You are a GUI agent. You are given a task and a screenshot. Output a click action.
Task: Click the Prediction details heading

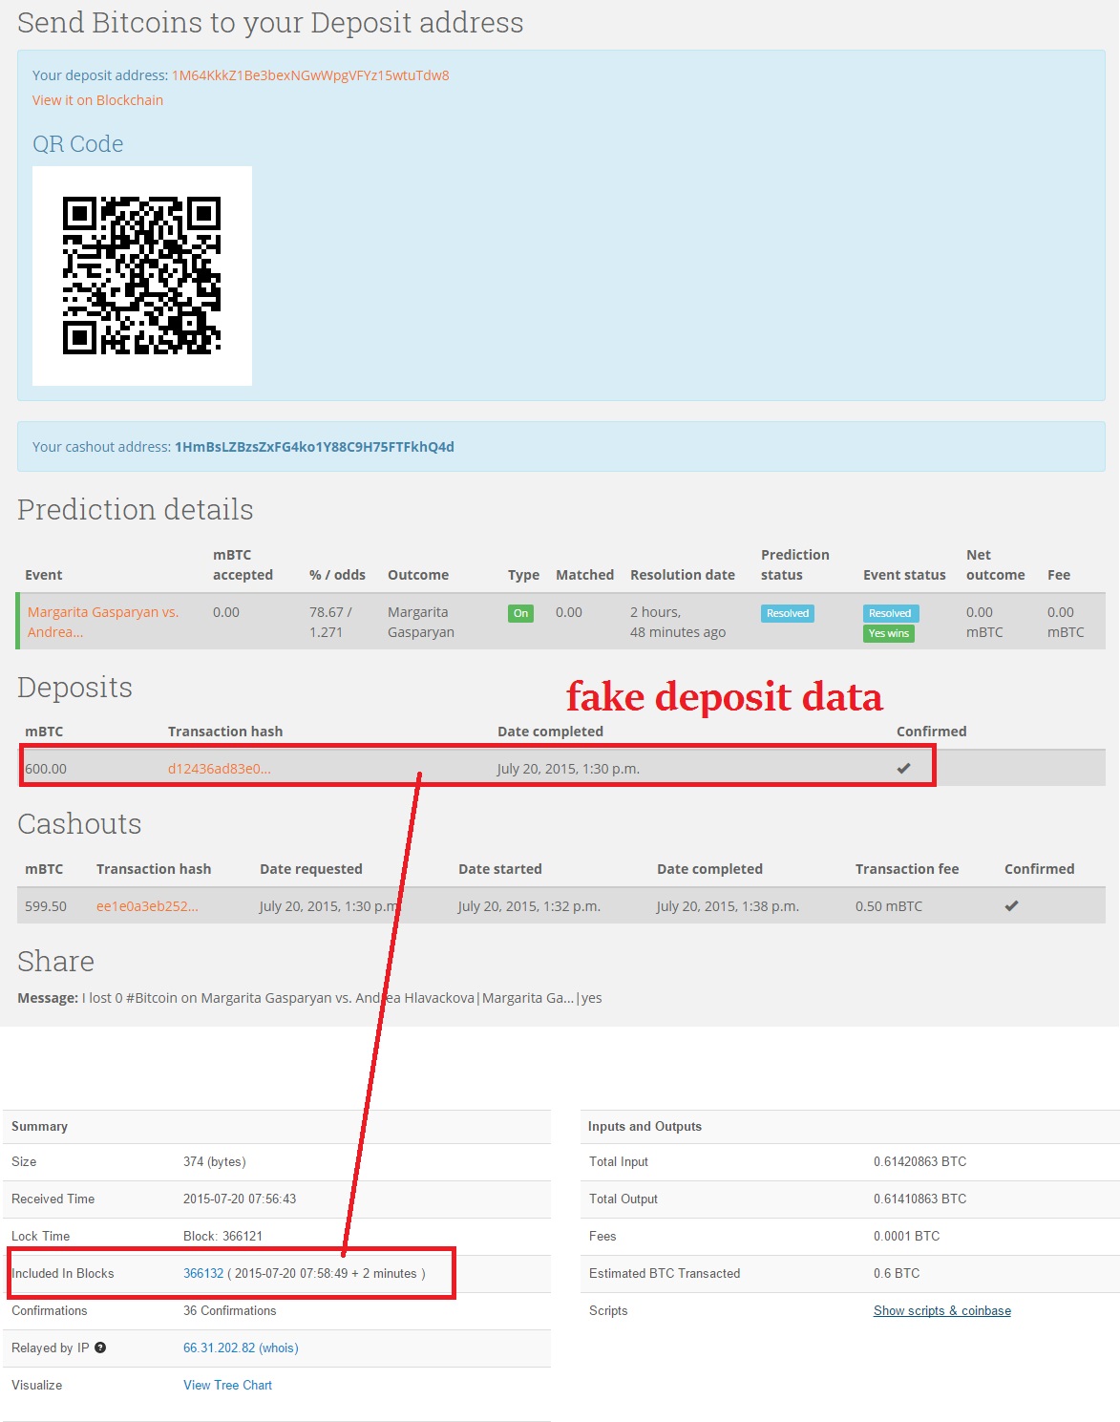pyautogui.click(x=136, y=509)
